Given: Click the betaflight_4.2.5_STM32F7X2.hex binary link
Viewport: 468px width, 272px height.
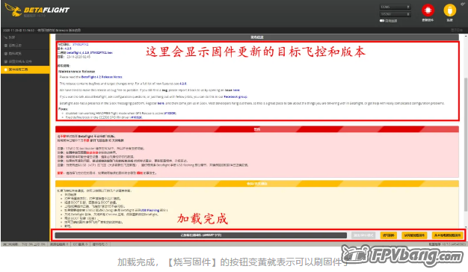Looking at the screenshot, I should click(x=90, y=52).
